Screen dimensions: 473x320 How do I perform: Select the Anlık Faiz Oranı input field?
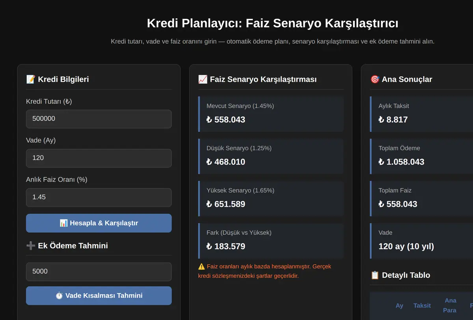tap(99, 197)
